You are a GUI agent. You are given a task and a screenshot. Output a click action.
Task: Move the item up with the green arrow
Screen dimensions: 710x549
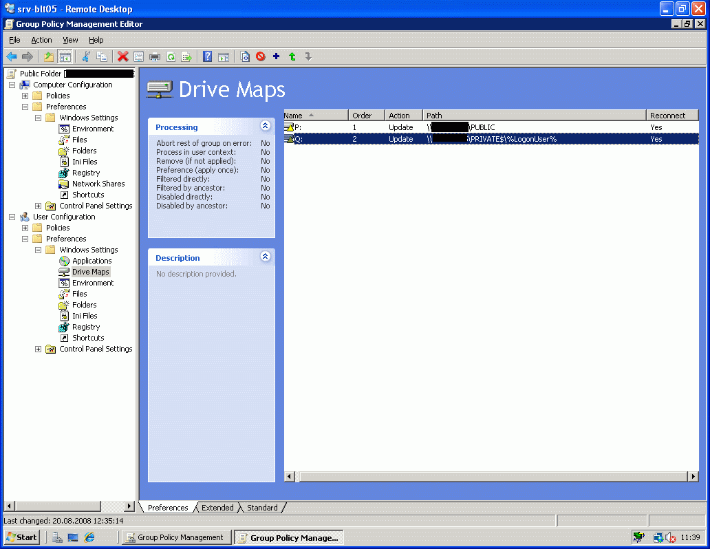point(292,56)
